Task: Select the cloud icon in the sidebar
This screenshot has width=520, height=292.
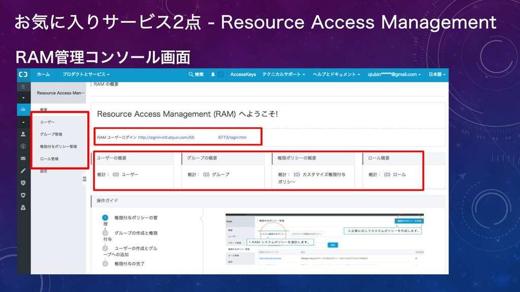Action: click(x=23, y=109)
